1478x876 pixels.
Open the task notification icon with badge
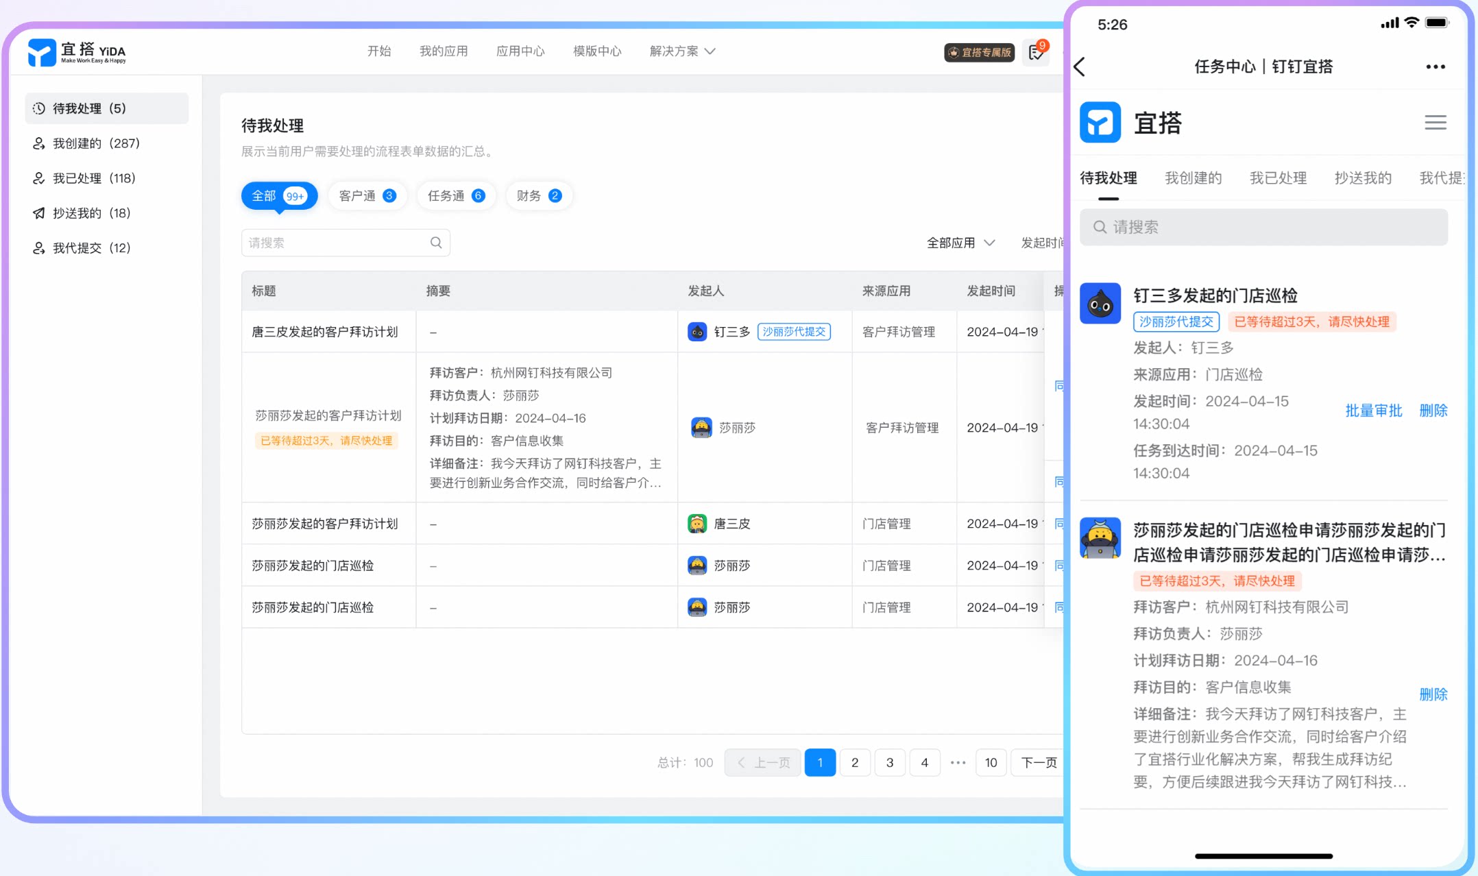pos(1036,52)
